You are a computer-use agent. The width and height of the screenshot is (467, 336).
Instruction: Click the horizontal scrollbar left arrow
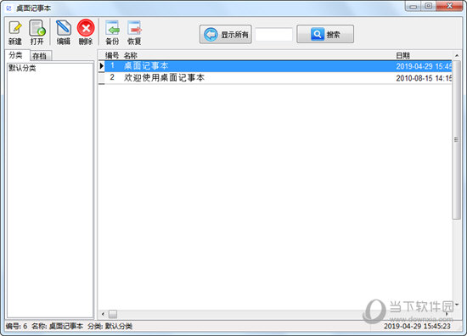(103, 314)
